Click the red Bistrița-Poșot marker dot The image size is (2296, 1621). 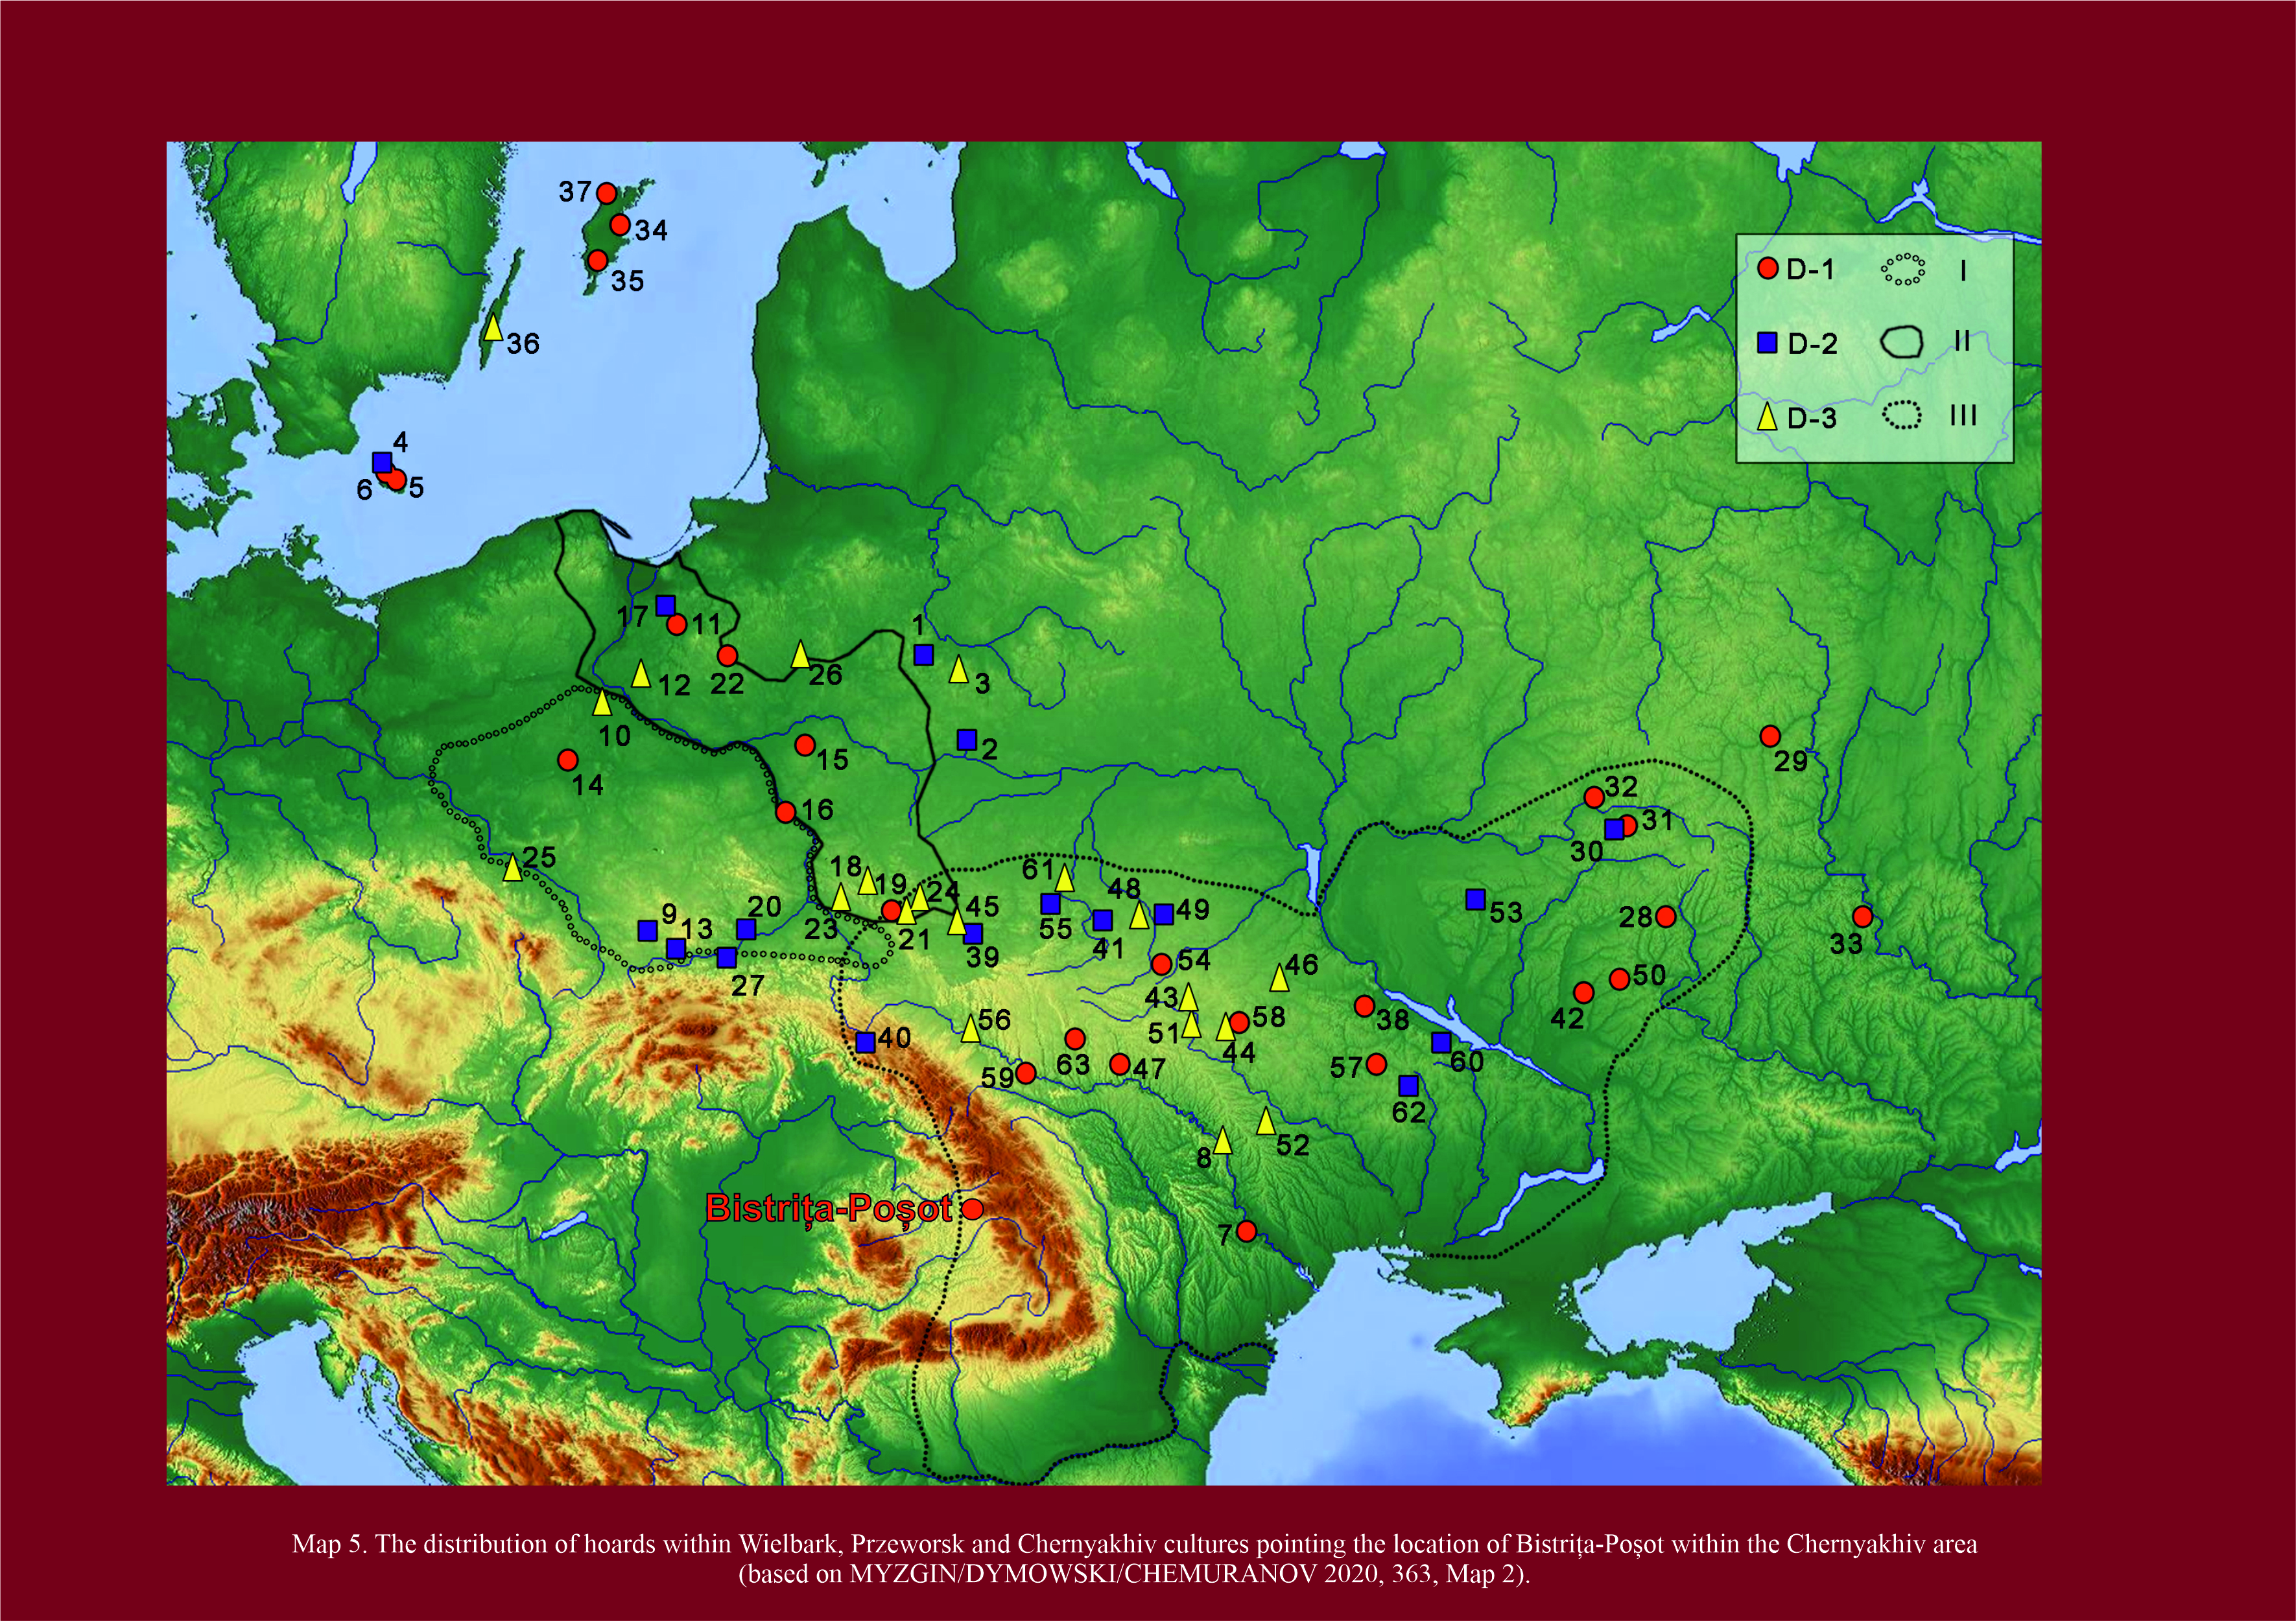click(972, 1208)
